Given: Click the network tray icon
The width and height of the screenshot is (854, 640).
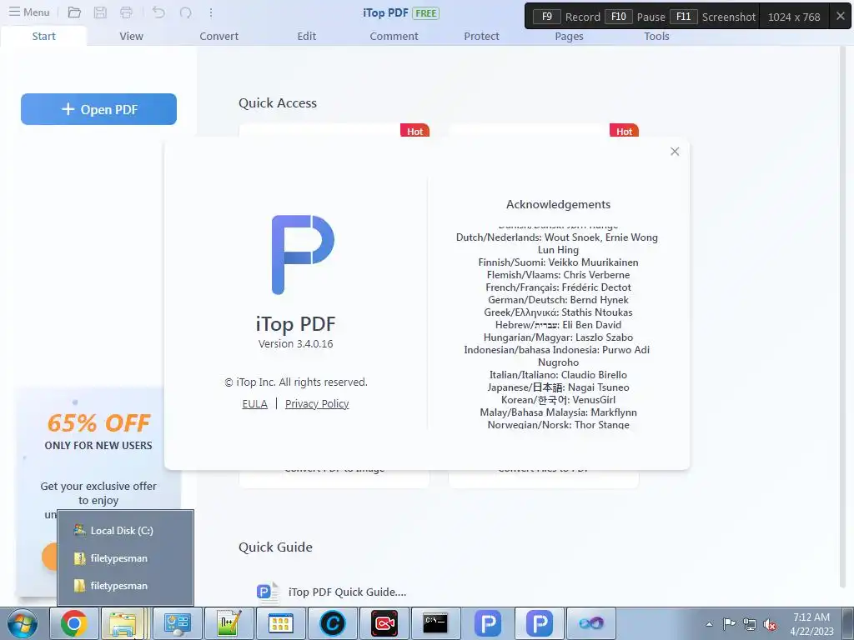Looking at the screenshot, I should (750, 624).
